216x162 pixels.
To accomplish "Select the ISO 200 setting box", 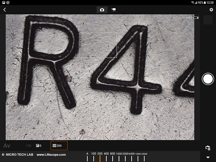I will coord(59,145).
